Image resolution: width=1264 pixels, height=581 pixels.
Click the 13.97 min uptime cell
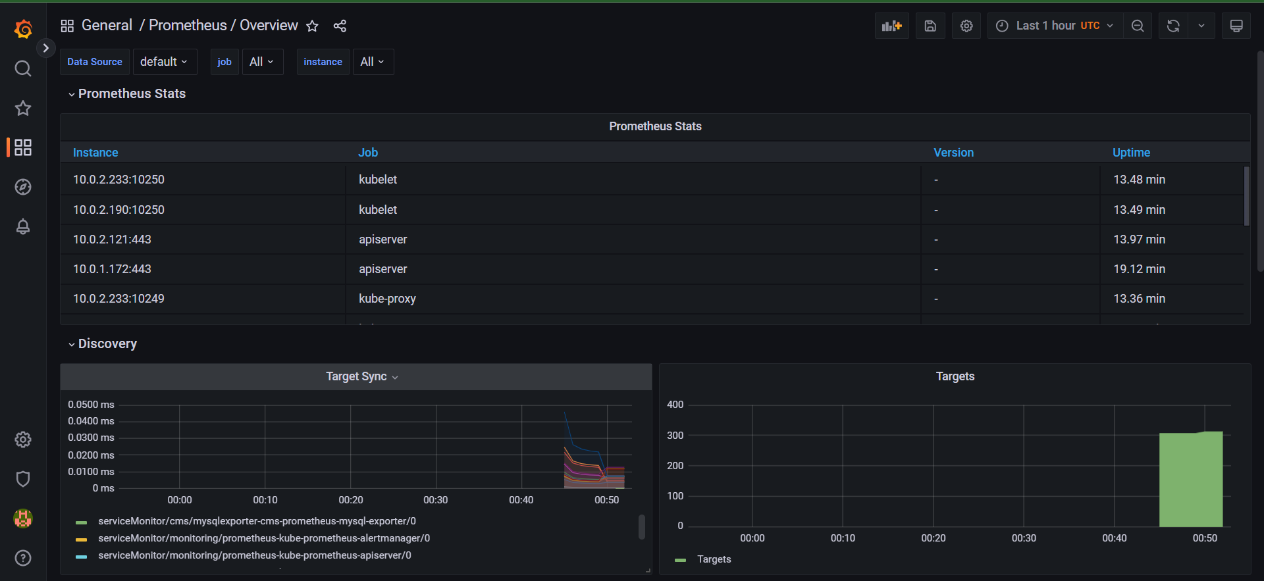[1172, 240]
